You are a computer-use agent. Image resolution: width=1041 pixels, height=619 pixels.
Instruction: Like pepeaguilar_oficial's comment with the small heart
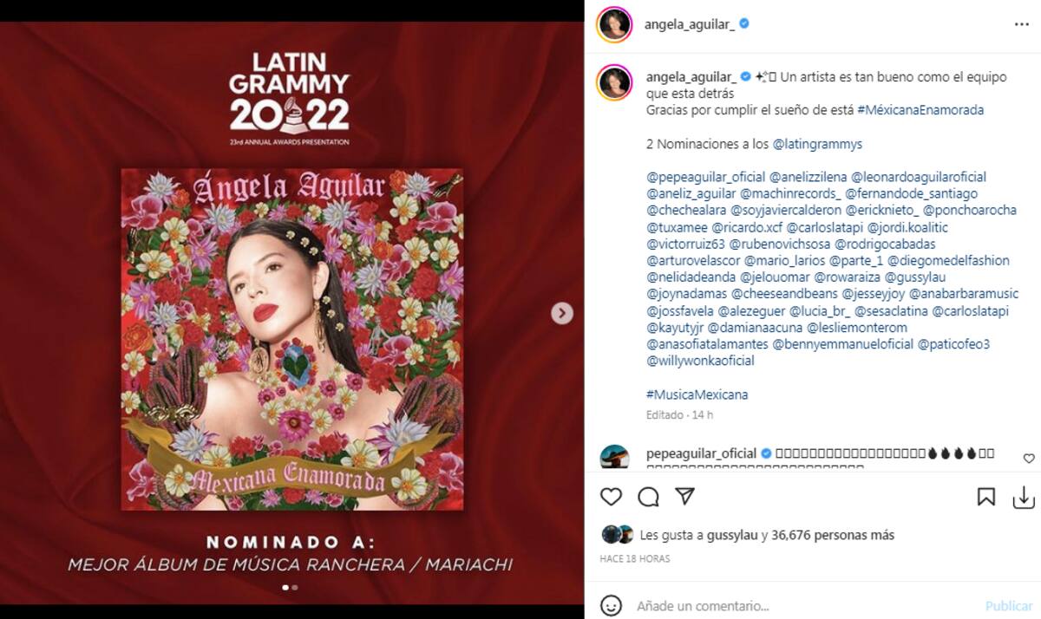(x=1029, y=458)
